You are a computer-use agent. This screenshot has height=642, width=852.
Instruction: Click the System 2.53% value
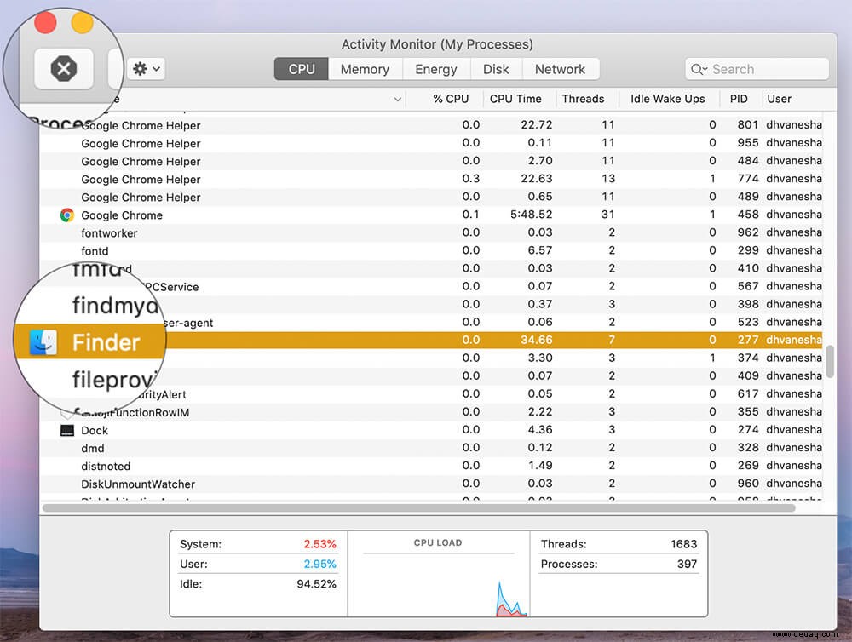[319, 544]
